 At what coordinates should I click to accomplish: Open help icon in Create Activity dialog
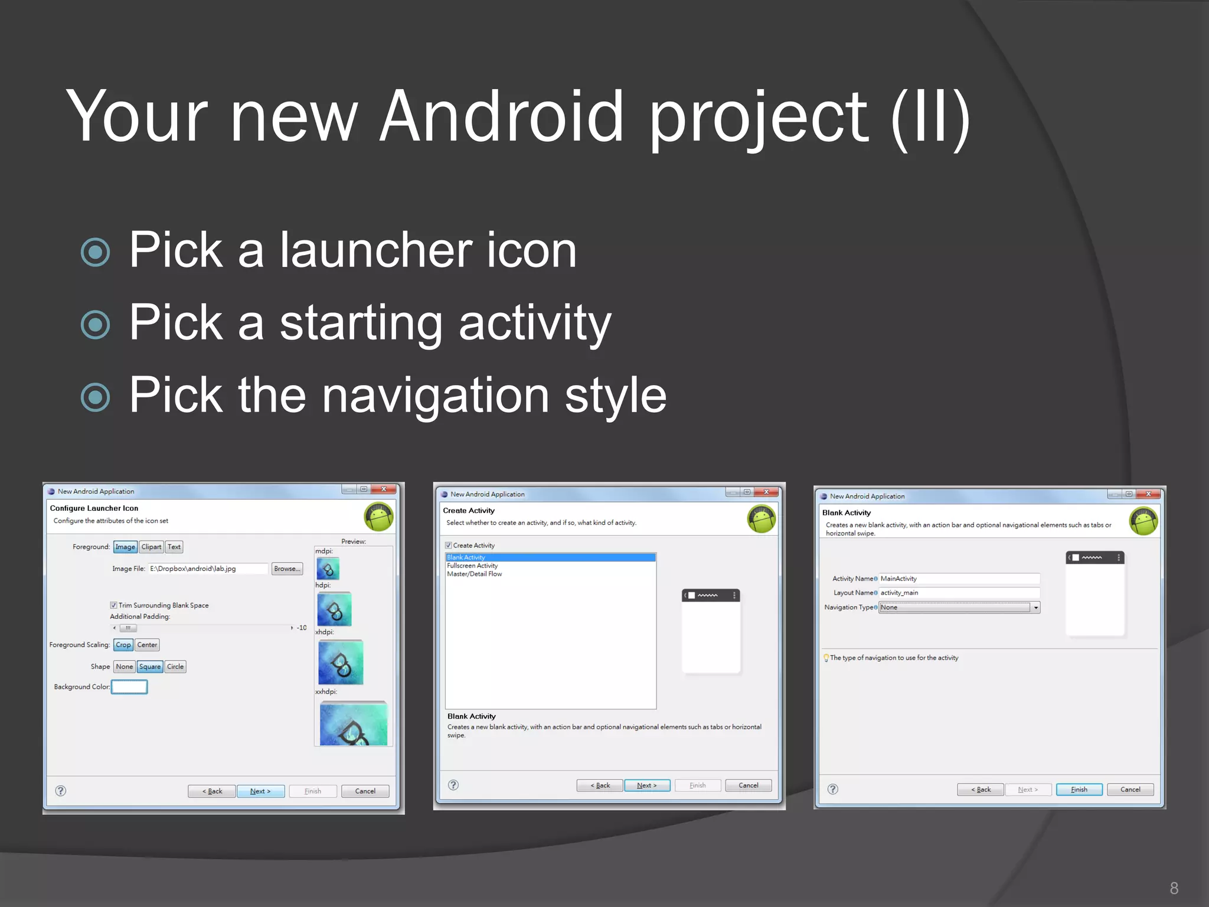pos(453,785)
